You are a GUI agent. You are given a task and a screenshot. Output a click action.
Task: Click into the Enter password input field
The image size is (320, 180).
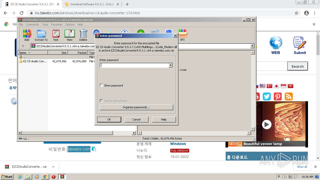(134, 65)
